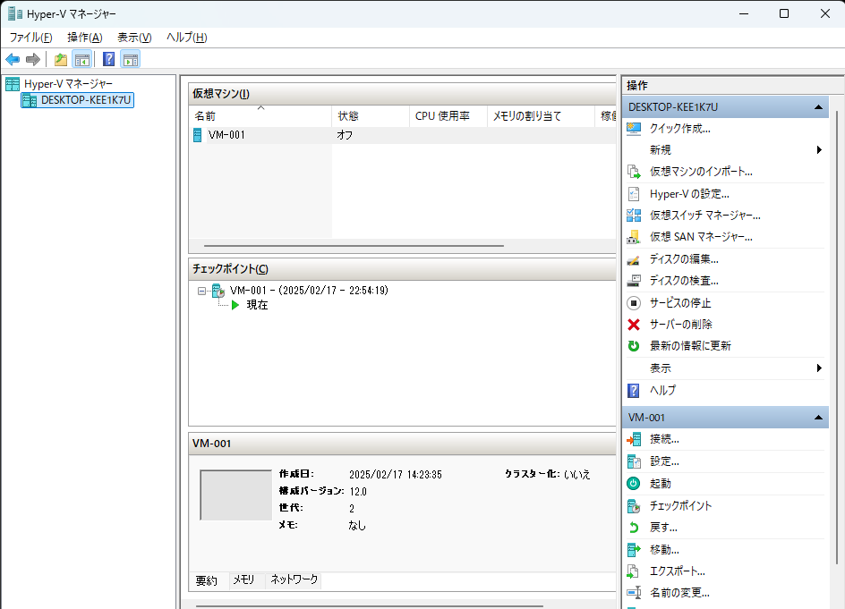Click the DESKTOP-KEE1K7U server icon in tree

click(x=30, y=100)
